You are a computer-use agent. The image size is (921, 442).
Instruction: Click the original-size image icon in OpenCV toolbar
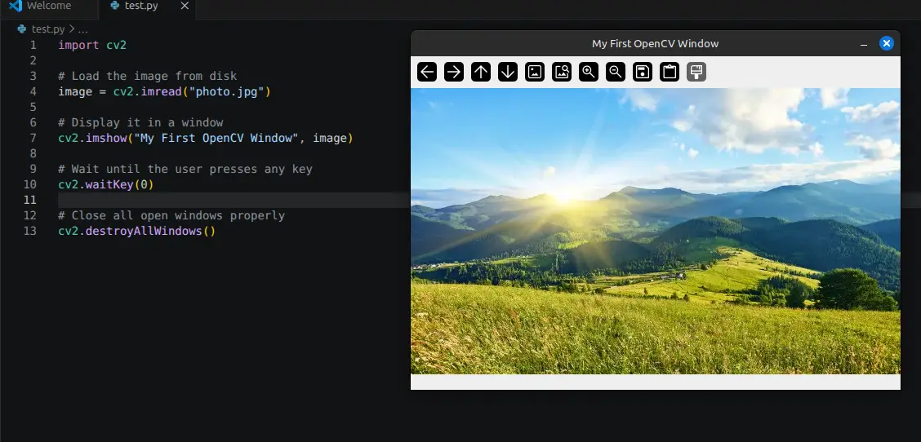point(535,72)
